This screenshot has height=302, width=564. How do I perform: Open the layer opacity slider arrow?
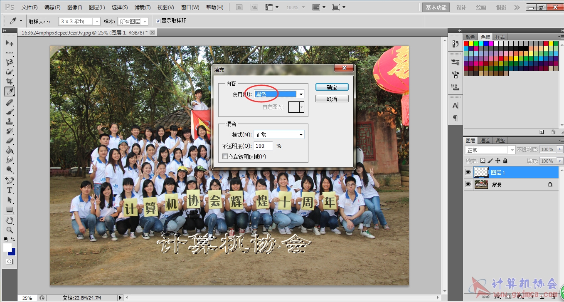click(x=560, y=149)
